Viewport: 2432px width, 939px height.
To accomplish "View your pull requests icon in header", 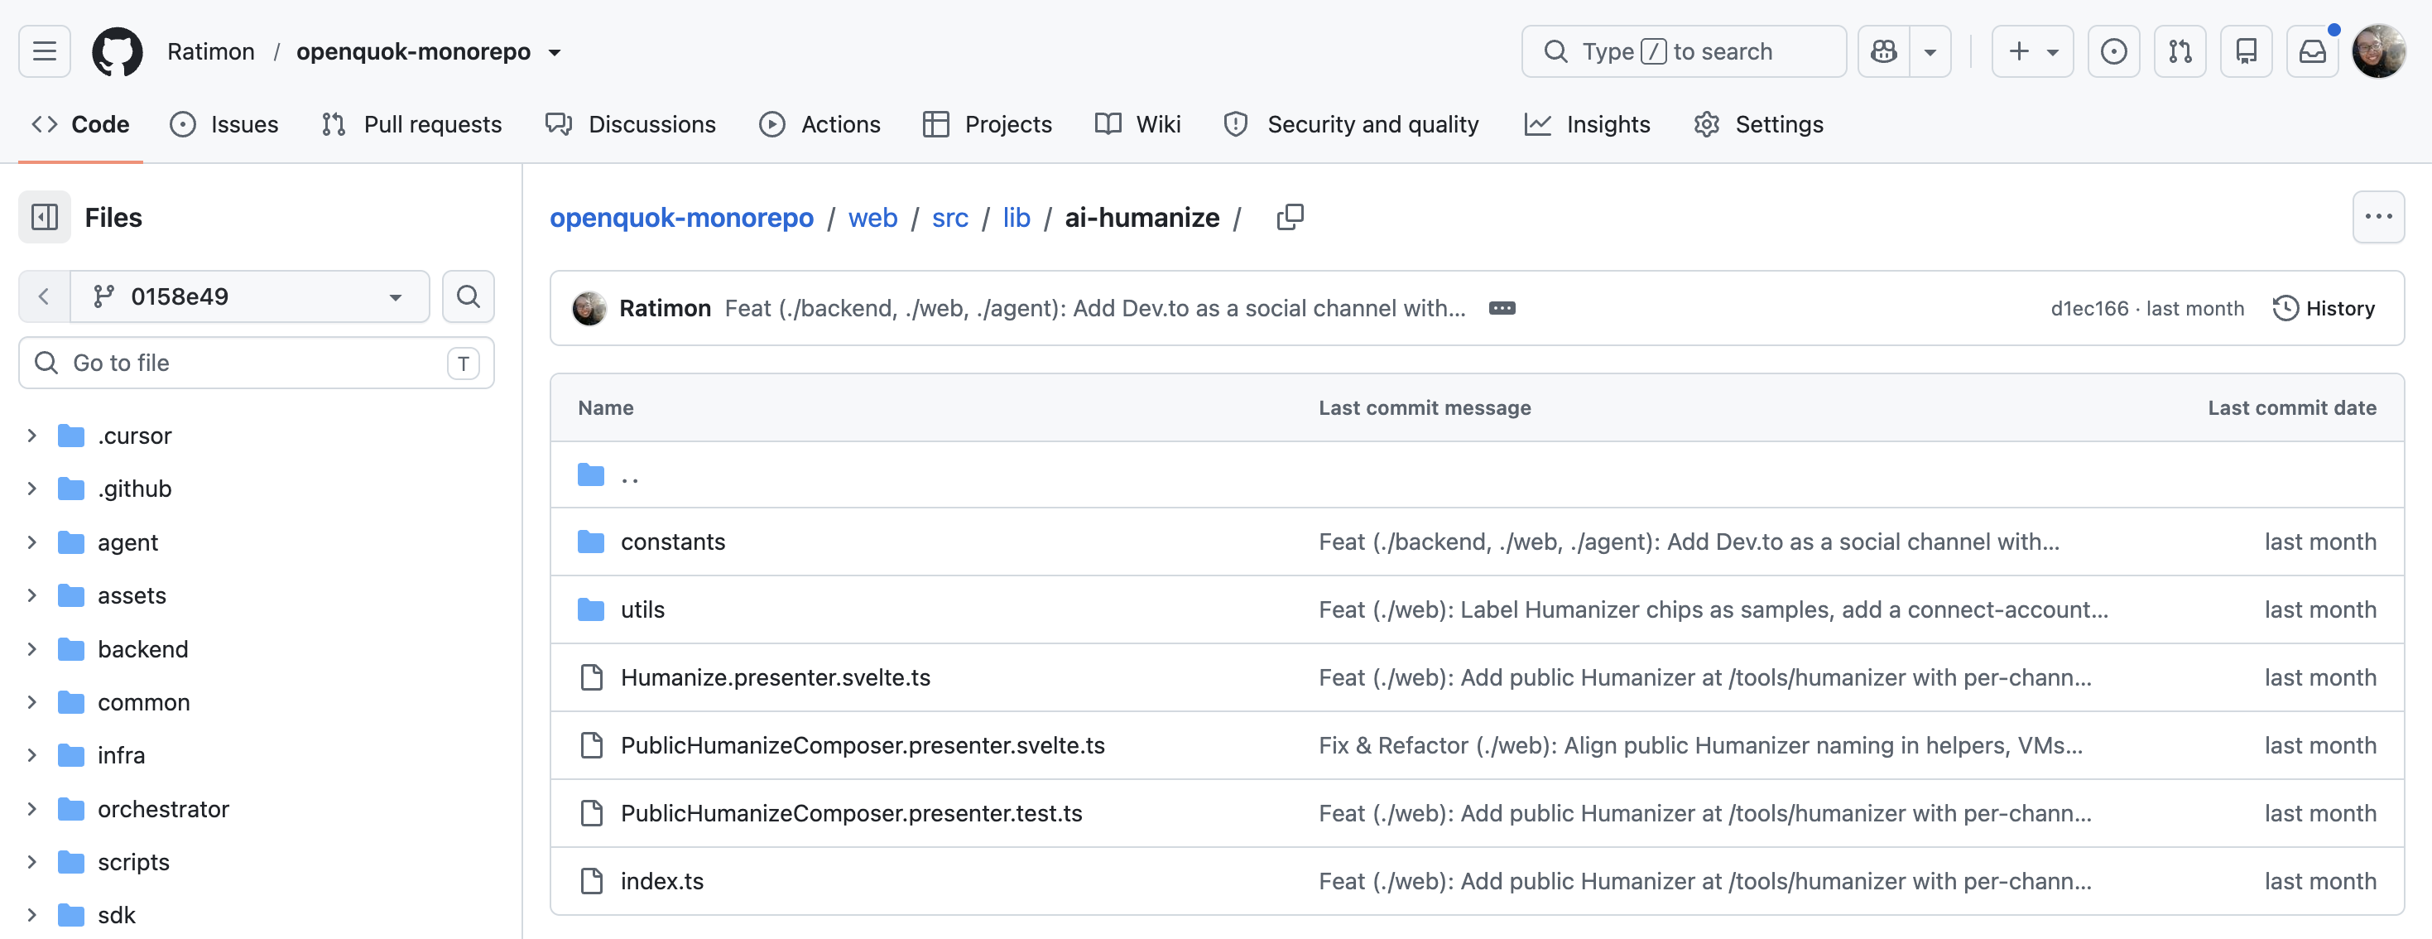I will pyautogui.click(x=2180, y=51).
